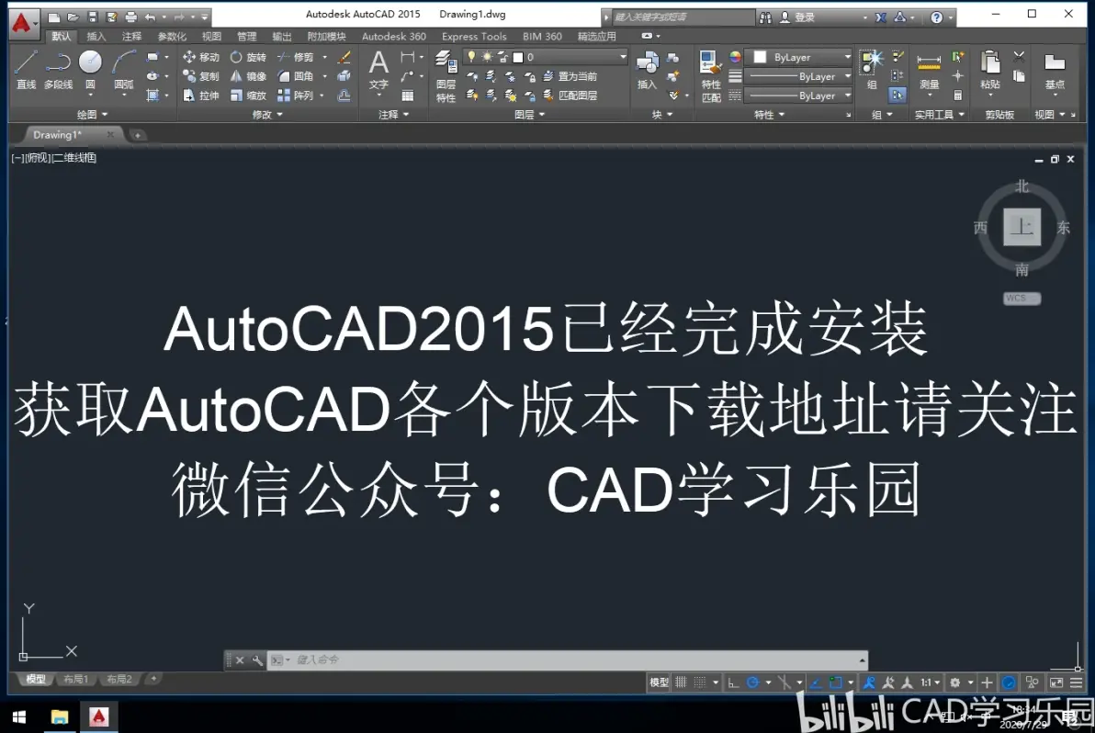Click the 置为当前 (Make Current) layer button
Image resolution: width=1095 pixels, height=733 pixels.
[x=570, y=76]
